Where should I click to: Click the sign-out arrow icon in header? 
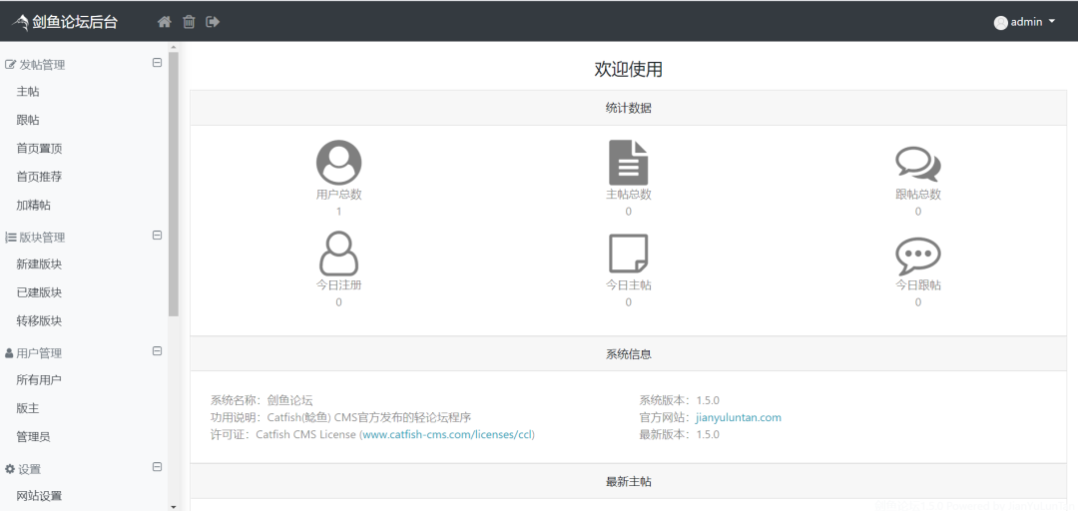[x=214, y=22]
